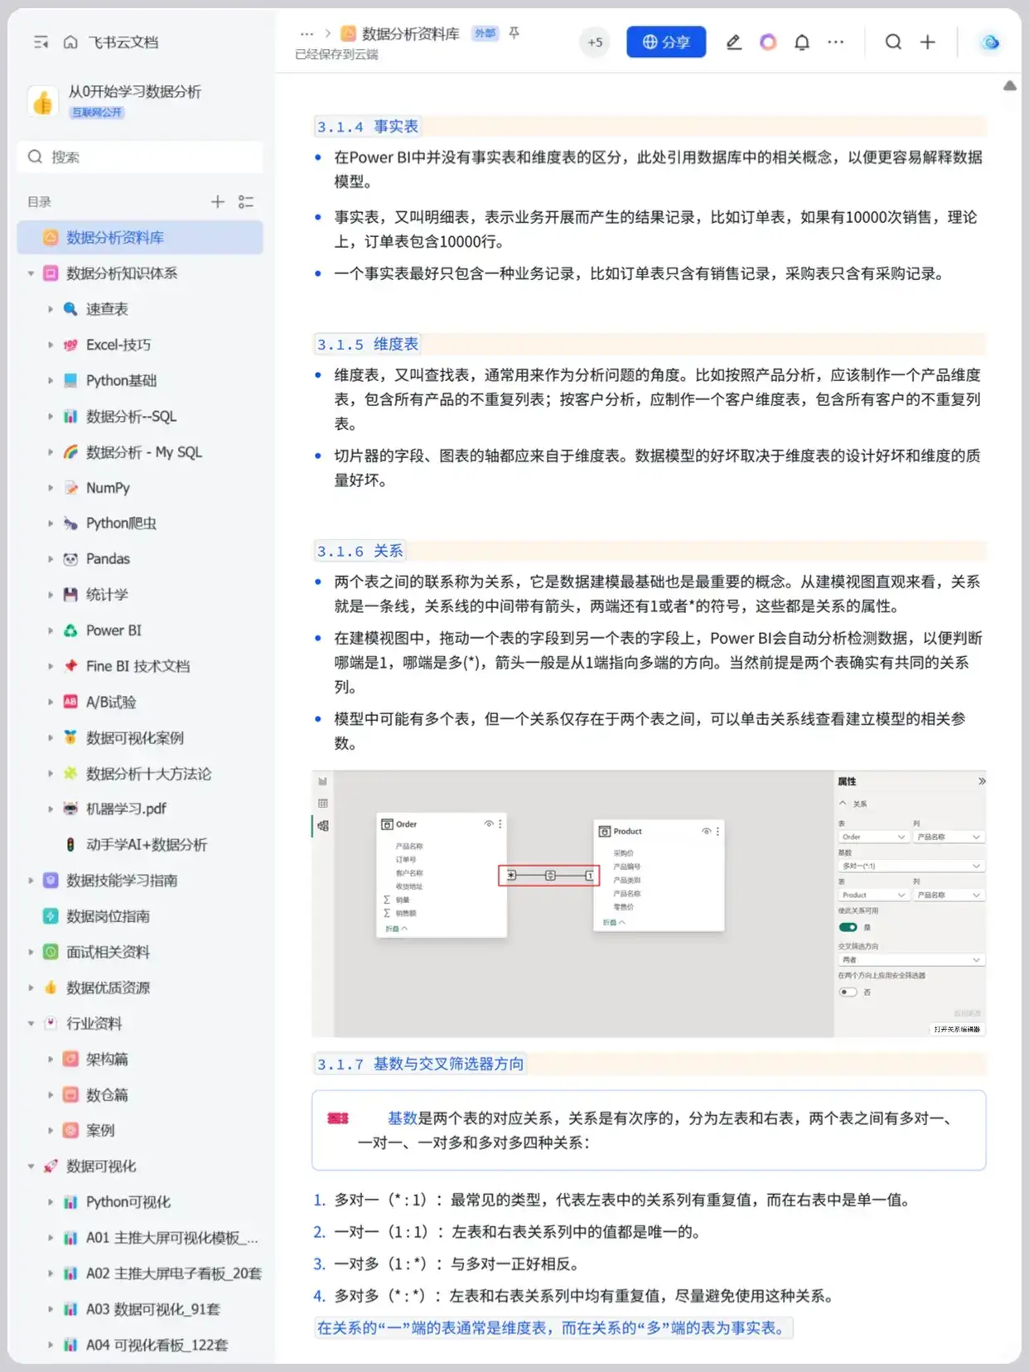Click the 搜索 search field in the sidebar
Viewport: 1029px width, 1372px height.
click(x=140, y=157)
